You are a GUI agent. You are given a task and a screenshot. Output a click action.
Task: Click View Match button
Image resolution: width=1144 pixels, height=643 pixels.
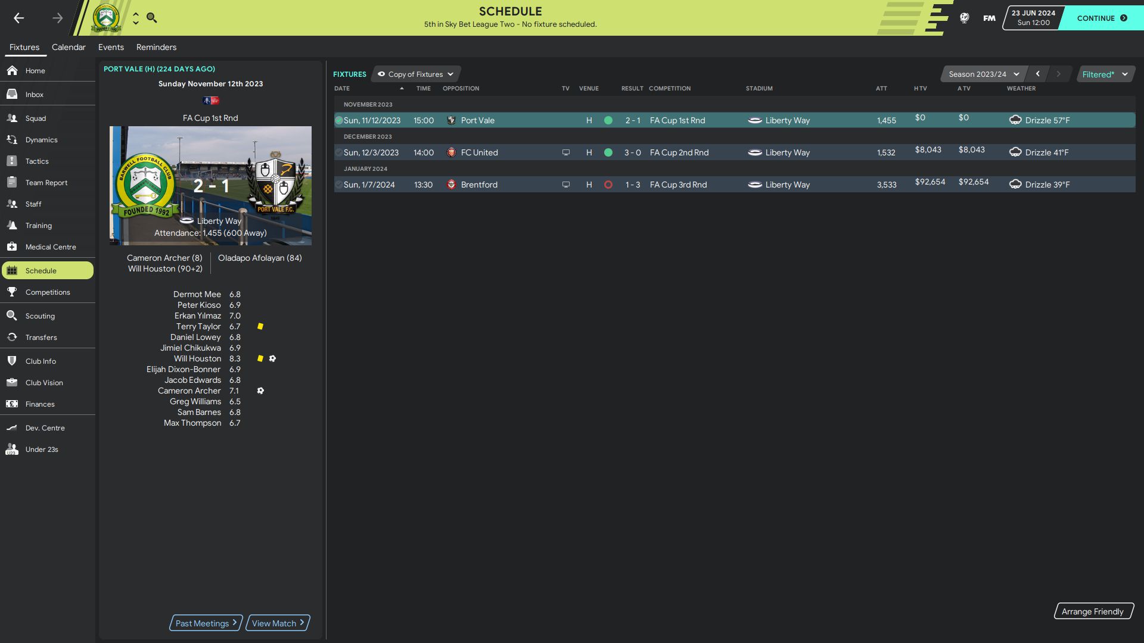278,623
